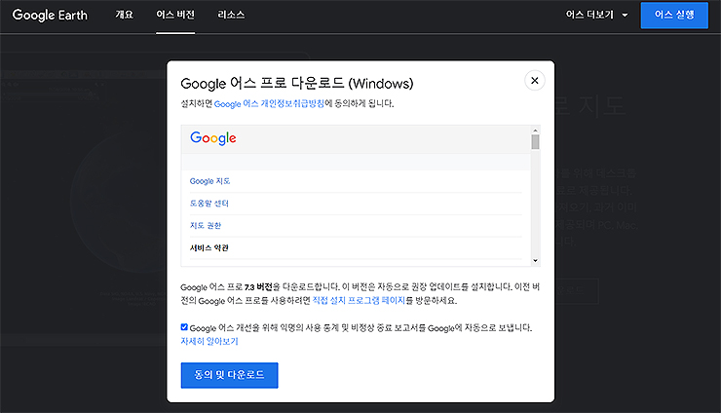Open the 도움말 센터 link
The image size is (721, 413).
209,204
